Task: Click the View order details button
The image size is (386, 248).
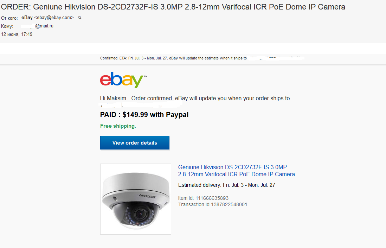Action: coord(135,143)
